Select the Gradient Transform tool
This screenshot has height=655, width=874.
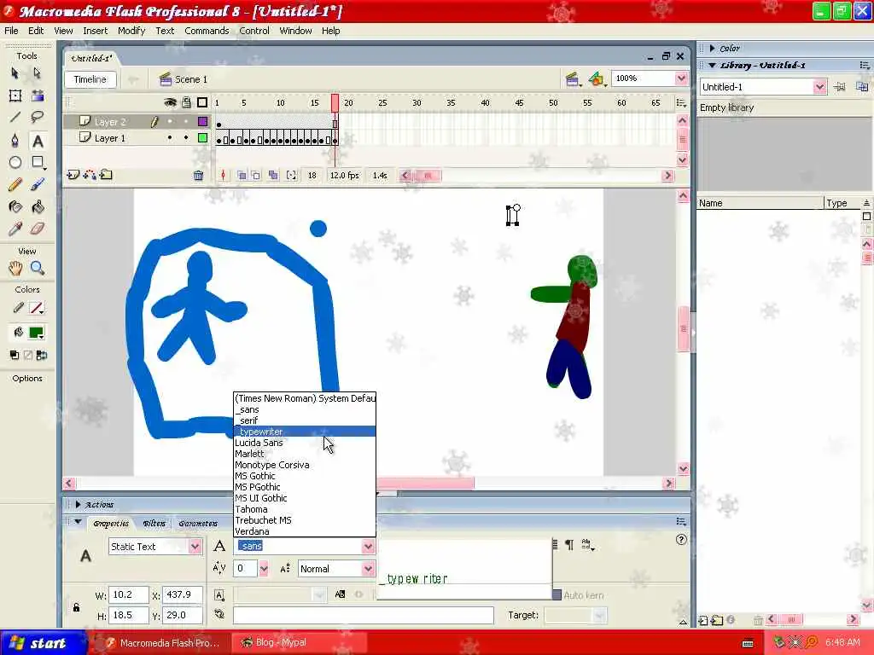click(x=38, y=96)
